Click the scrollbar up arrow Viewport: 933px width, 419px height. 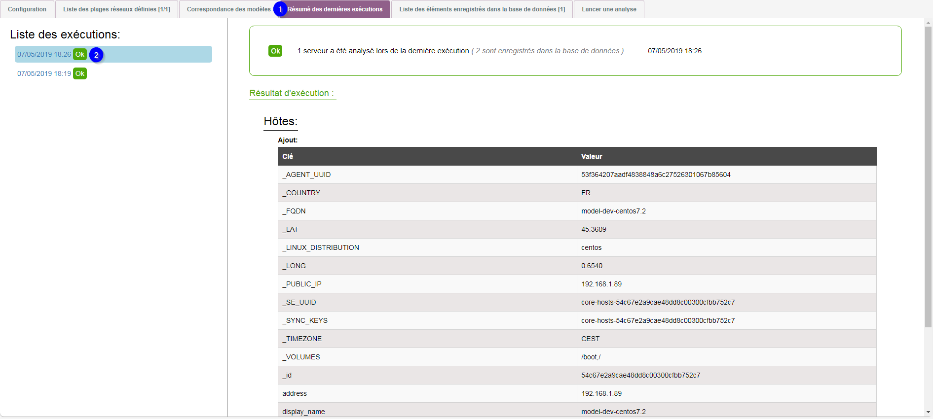(x=928, y=23)
